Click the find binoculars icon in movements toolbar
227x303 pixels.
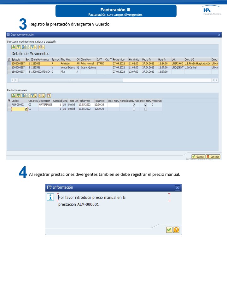[x=23, y=47]
